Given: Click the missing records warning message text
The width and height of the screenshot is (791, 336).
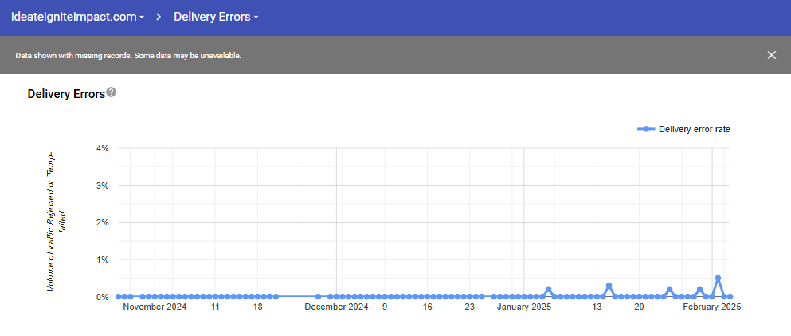Looking at the screenshot, I should [x=128, y=56].
